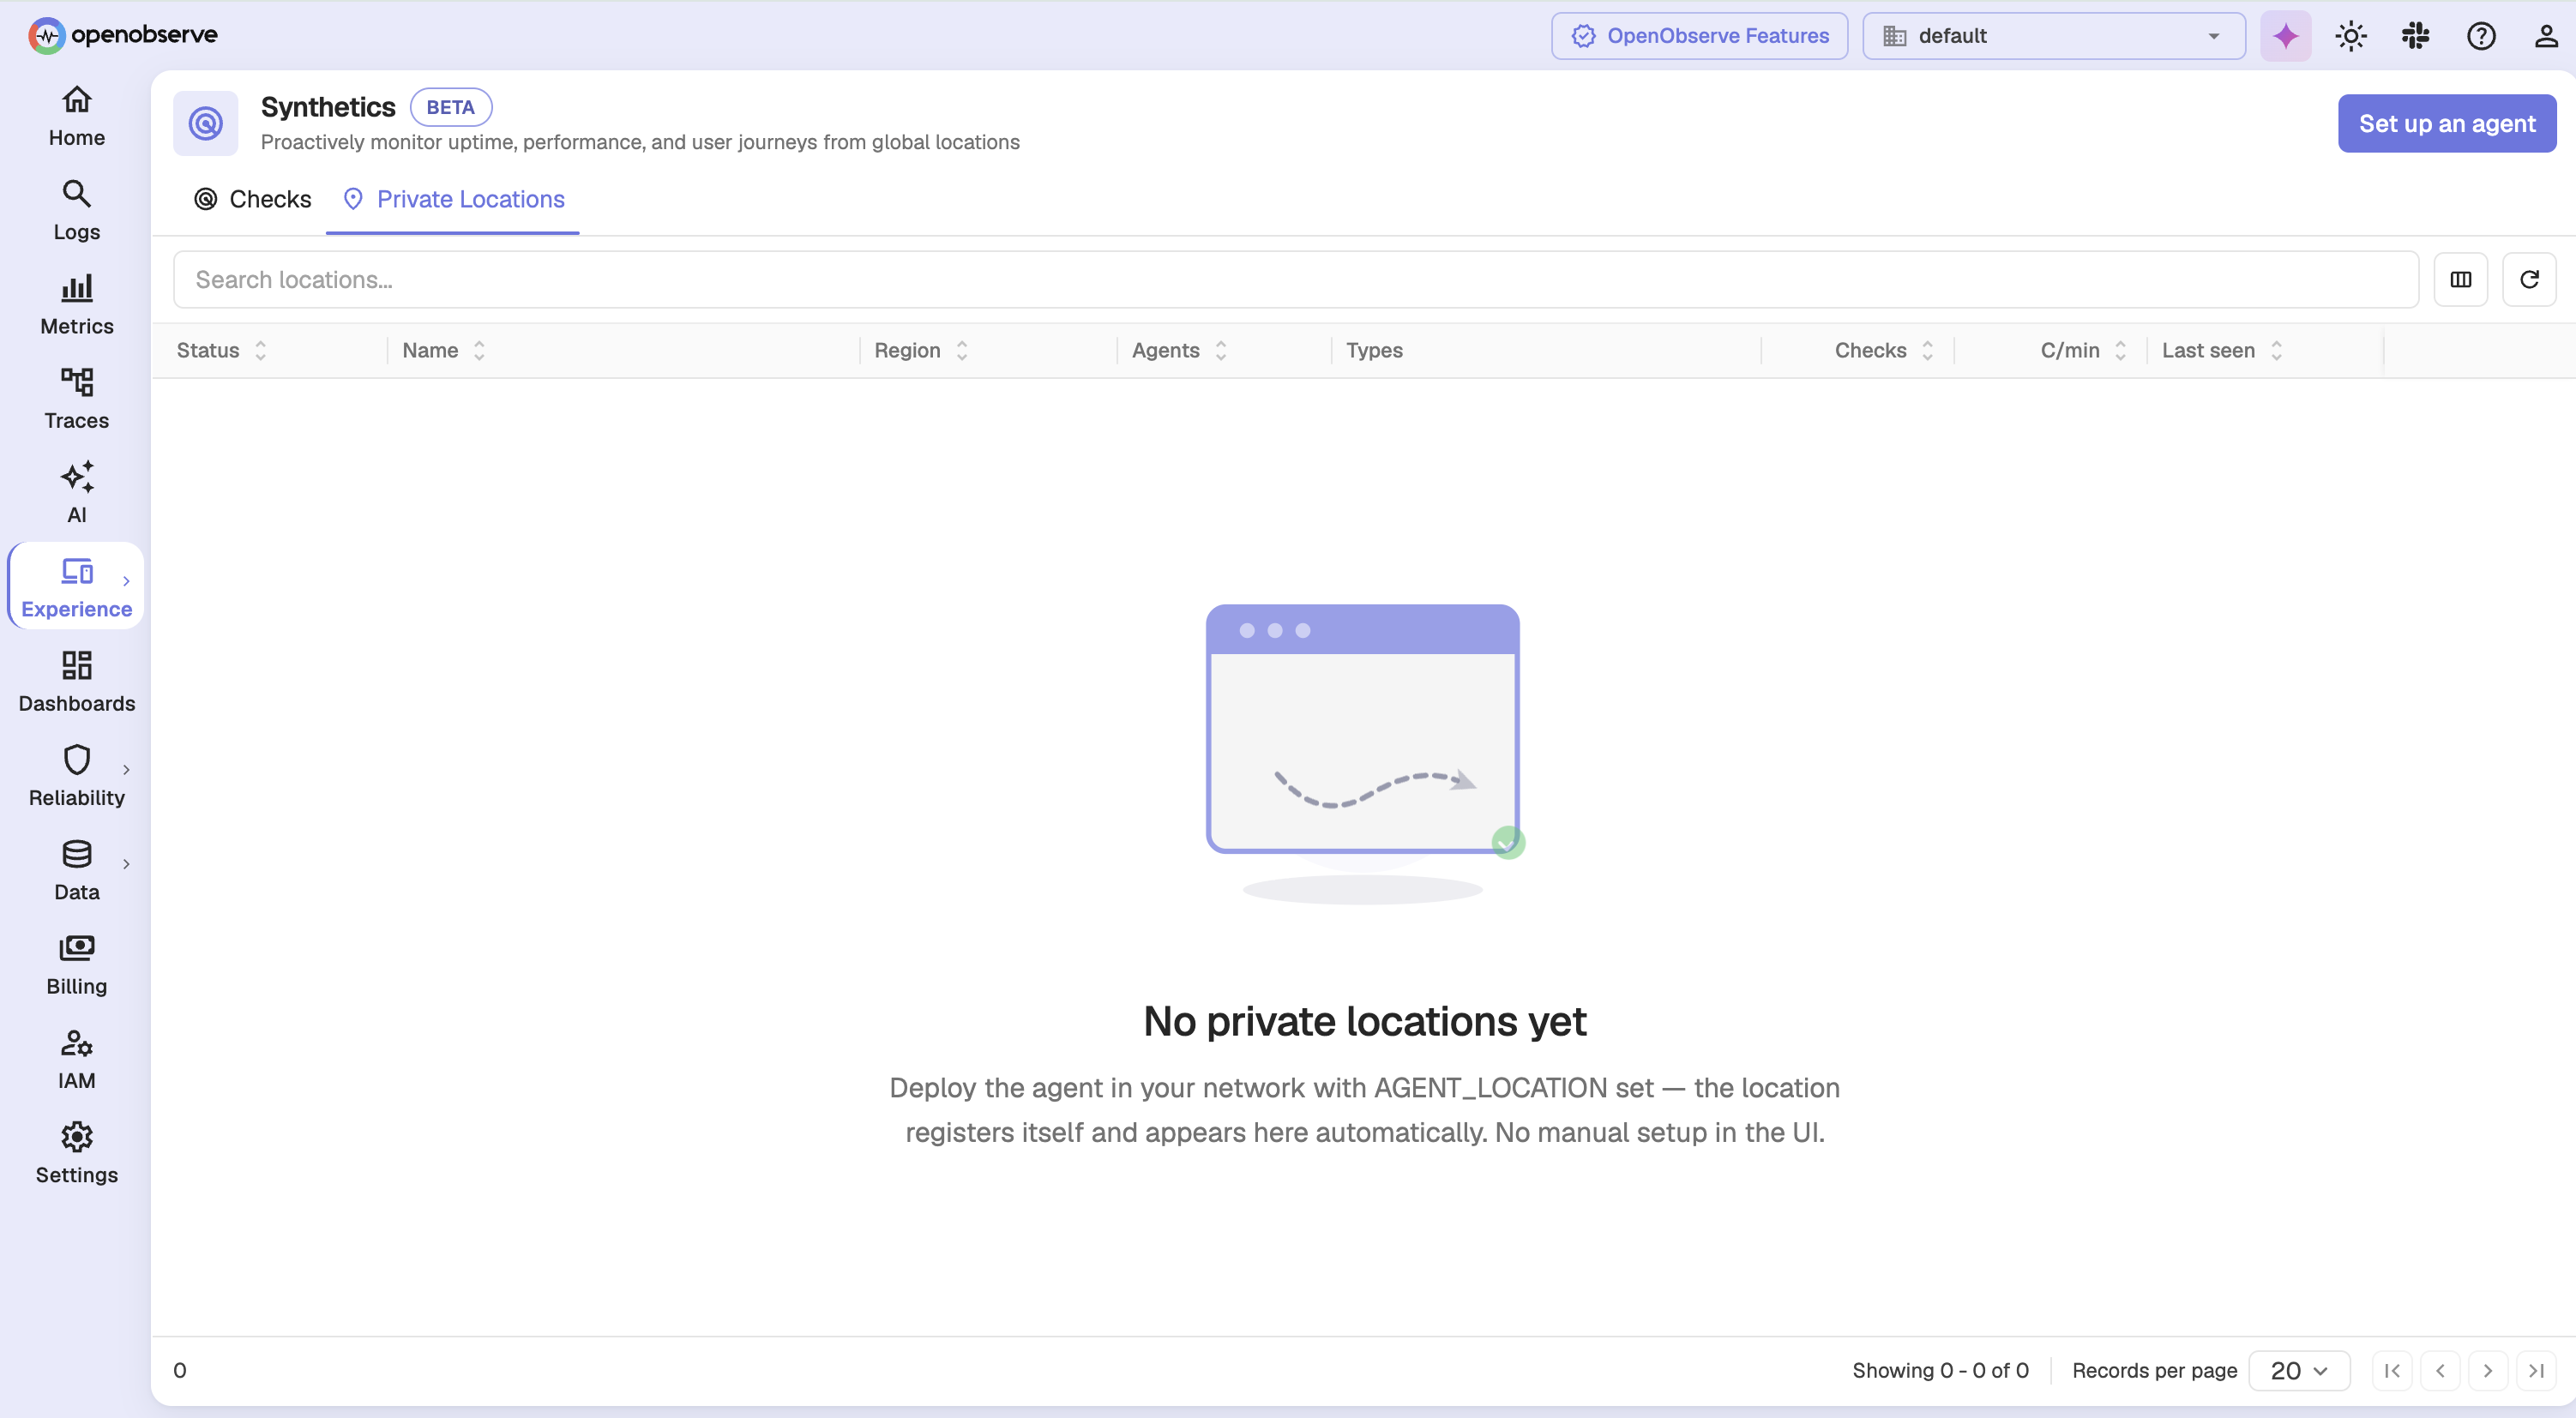Open the Billing page

click(76, 966)
